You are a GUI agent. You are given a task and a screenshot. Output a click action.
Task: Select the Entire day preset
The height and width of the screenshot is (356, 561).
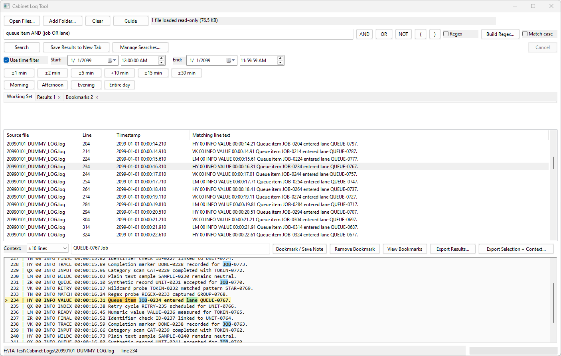coord(120,85)
